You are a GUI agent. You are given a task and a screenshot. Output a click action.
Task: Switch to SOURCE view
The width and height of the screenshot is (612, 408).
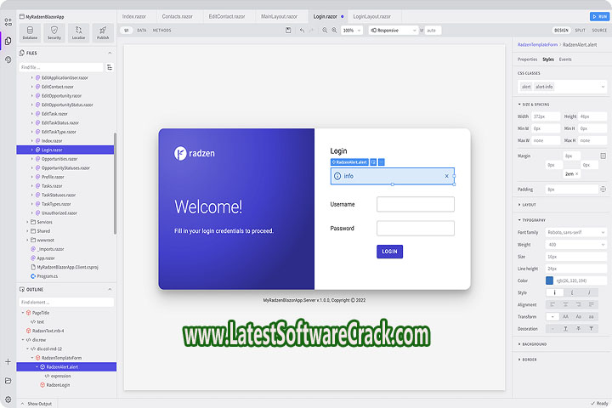pos(599,30)
